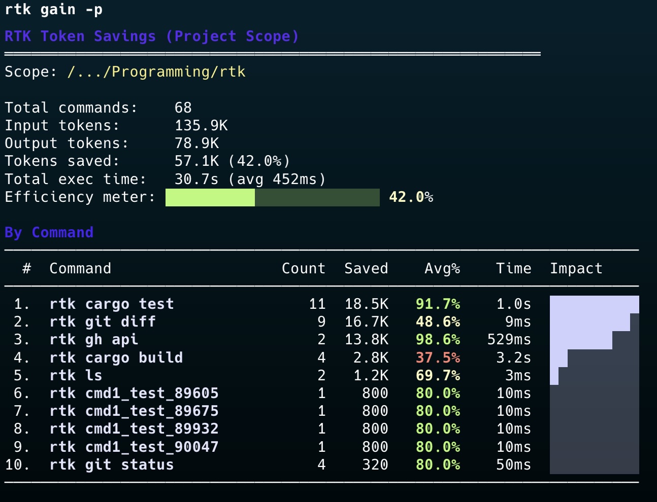
Task: Select the 'rtk git diff' command
Action: [x=103, y=322]
